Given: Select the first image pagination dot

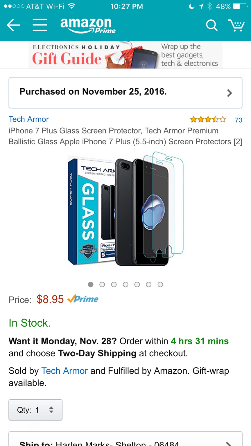Looking at the screenshot, I should coord(91,285).
